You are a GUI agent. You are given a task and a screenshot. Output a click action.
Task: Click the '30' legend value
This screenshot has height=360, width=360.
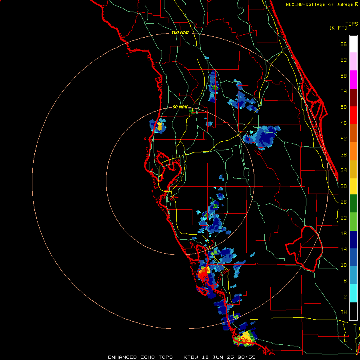pyautogui.click(x=344, y=186)
